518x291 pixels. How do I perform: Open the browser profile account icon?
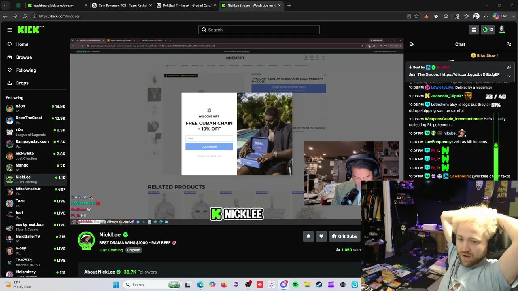click(x=476, y=16)
